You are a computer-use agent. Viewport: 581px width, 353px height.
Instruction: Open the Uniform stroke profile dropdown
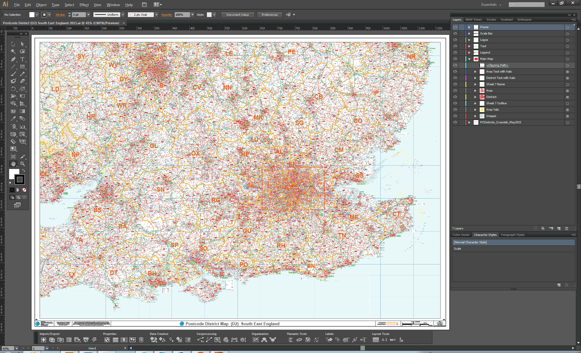coord(123,15)
